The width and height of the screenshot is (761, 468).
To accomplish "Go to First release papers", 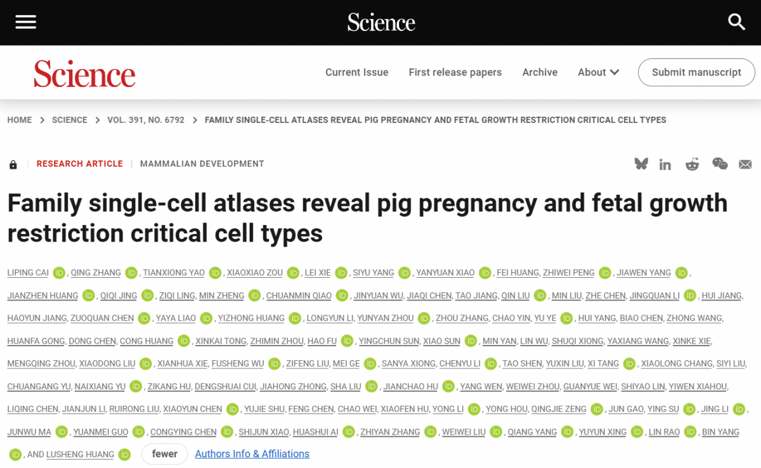I will (455, 72).
